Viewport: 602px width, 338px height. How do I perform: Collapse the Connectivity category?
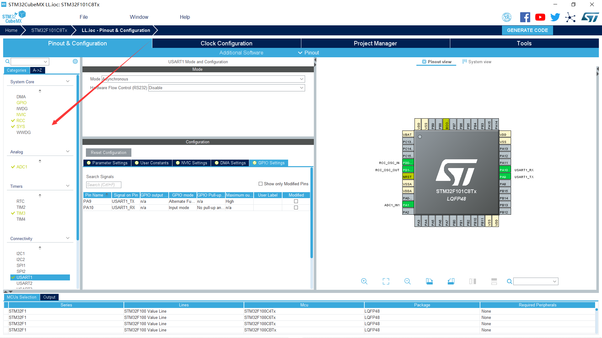pyautogui.click(x=68, y=238)
